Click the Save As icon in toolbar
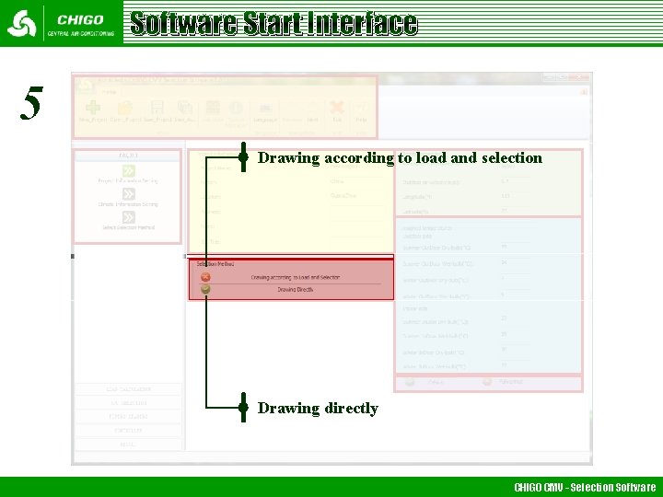The image size is (663, 497). [x=185, y=108]
